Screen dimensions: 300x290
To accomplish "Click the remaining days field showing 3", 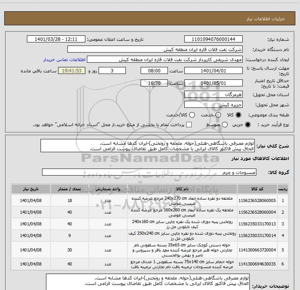I will click(112, 70).
